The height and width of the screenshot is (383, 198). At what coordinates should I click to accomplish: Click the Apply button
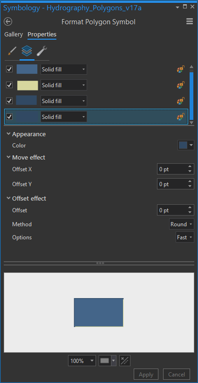[x=146, y=375]
